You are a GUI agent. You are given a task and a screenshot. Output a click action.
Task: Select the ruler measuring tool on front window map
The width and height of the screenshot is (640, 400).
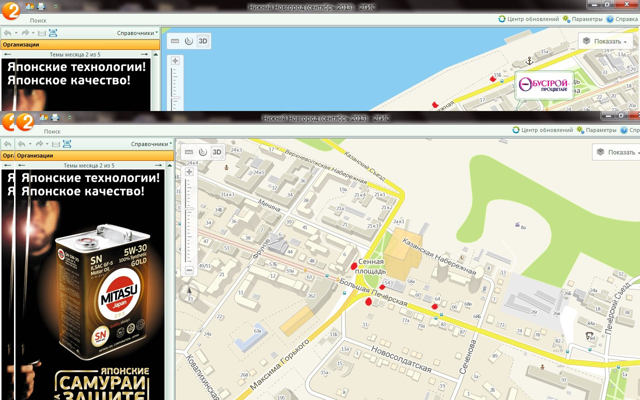pyautogui.click(x=189, y=152)
